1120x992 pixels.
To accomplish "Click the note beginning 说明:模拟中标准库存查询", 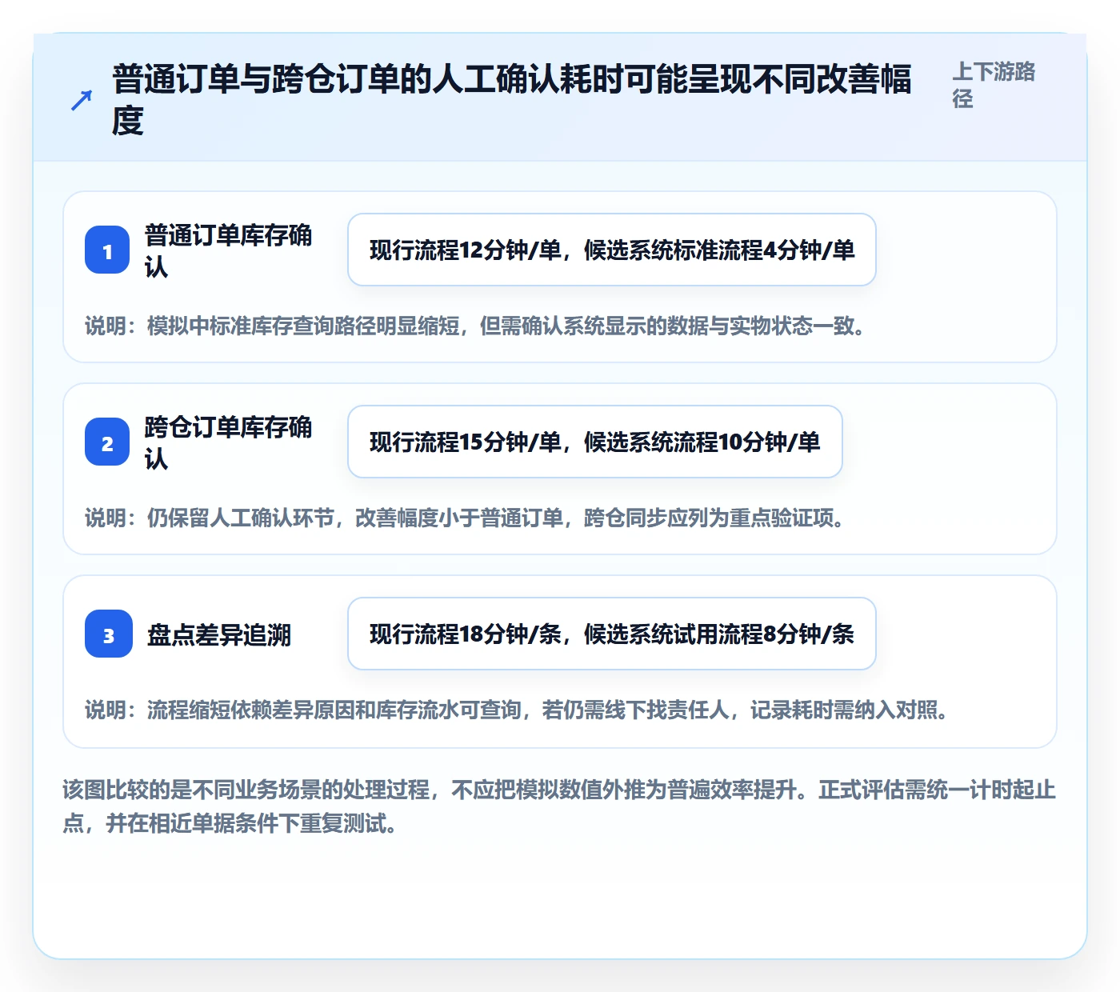I will click(x=478, y=326).
